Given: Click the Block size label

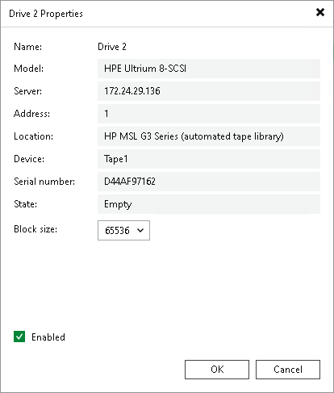Looking at the screenshot, I should [x=35, y=229].
